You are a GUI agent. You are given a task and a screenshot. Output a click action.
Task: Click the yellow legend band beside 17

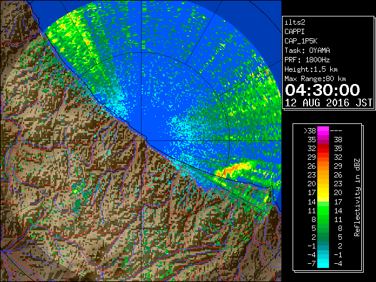(x=323, y=193)
